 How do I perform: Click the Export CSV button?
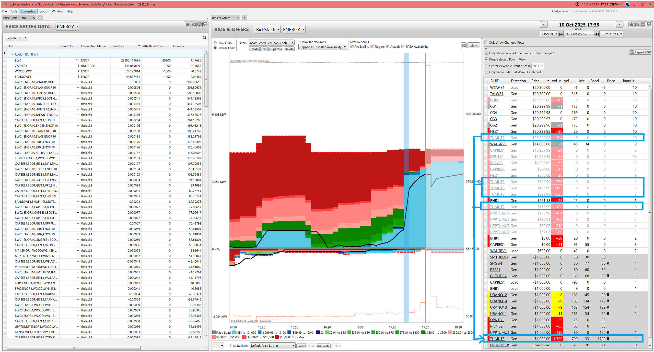640,52
